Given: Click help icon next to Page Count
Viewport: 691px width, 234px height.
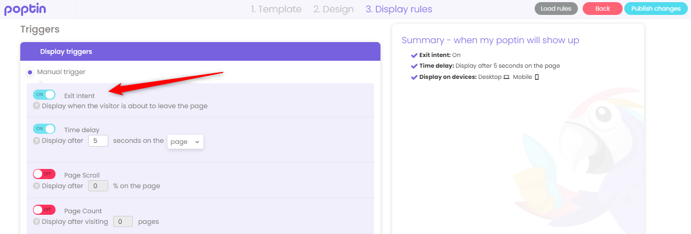Looking at the screenshot, I should (x=36, y=222).
